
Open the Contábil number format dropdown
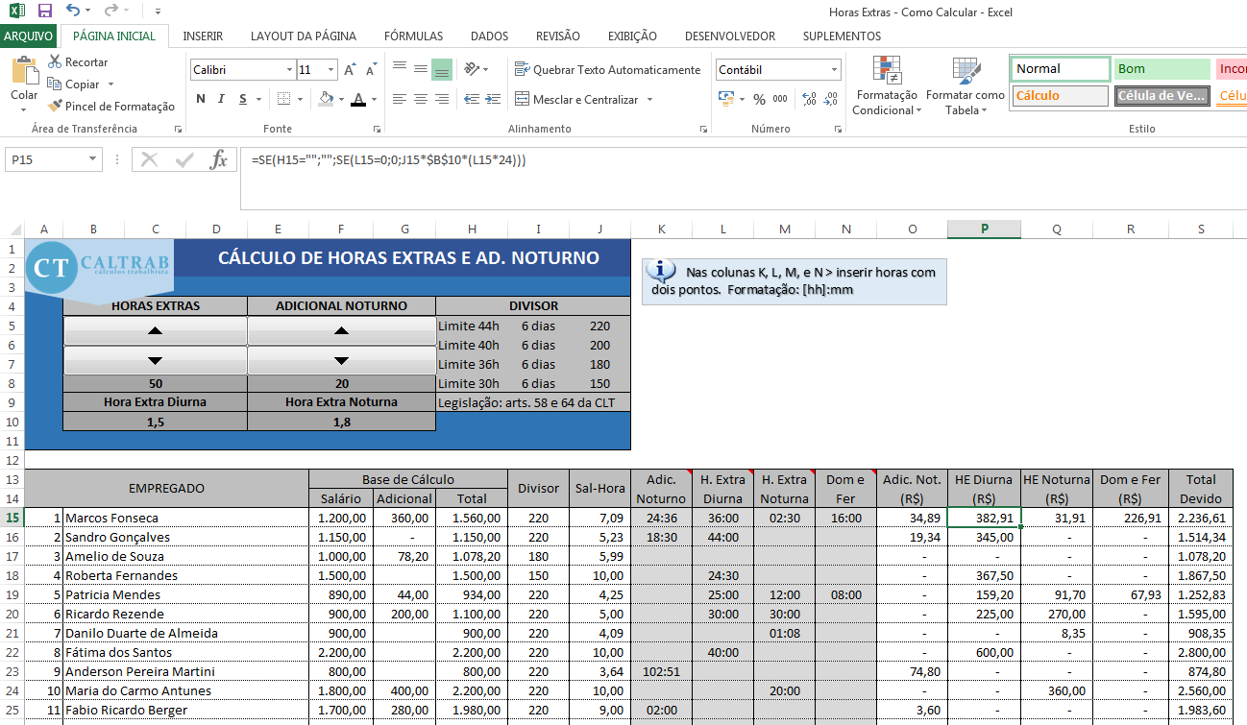[833, 70]
